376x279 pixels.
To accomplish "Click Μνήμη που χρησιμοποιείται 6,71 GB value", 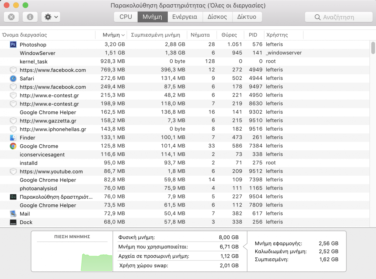I will tap(229, 247).
